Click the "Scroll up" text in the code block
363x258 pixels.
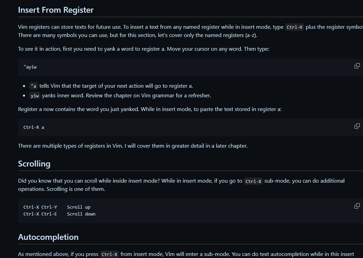click(x=79, y=207)
